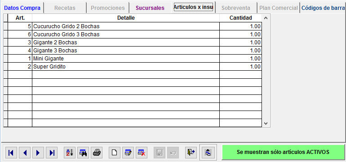Click the grid's scroll up arrow
The width and height of the screenshot is (346, 162).
[x=266, y=18]
